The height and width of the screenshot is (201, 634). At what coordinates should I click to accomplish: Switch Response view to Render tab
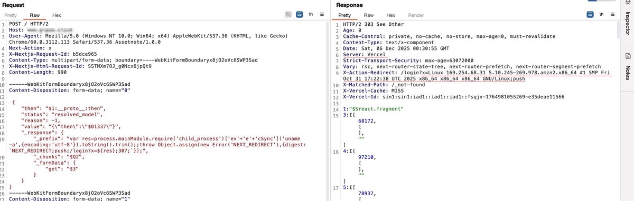(x=416, y=15)
